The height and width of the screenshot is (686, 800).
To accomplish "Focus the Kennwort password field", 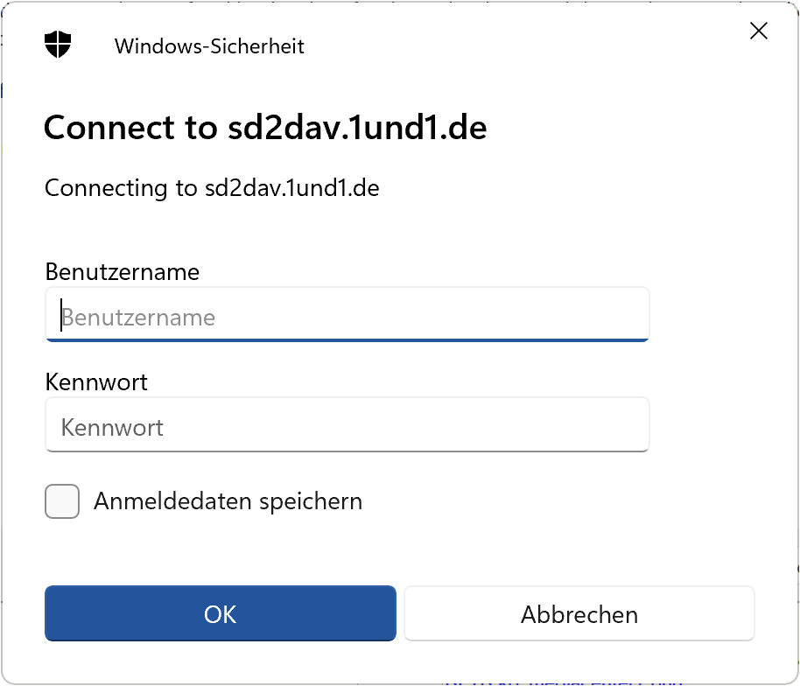I will pos(347,425).
